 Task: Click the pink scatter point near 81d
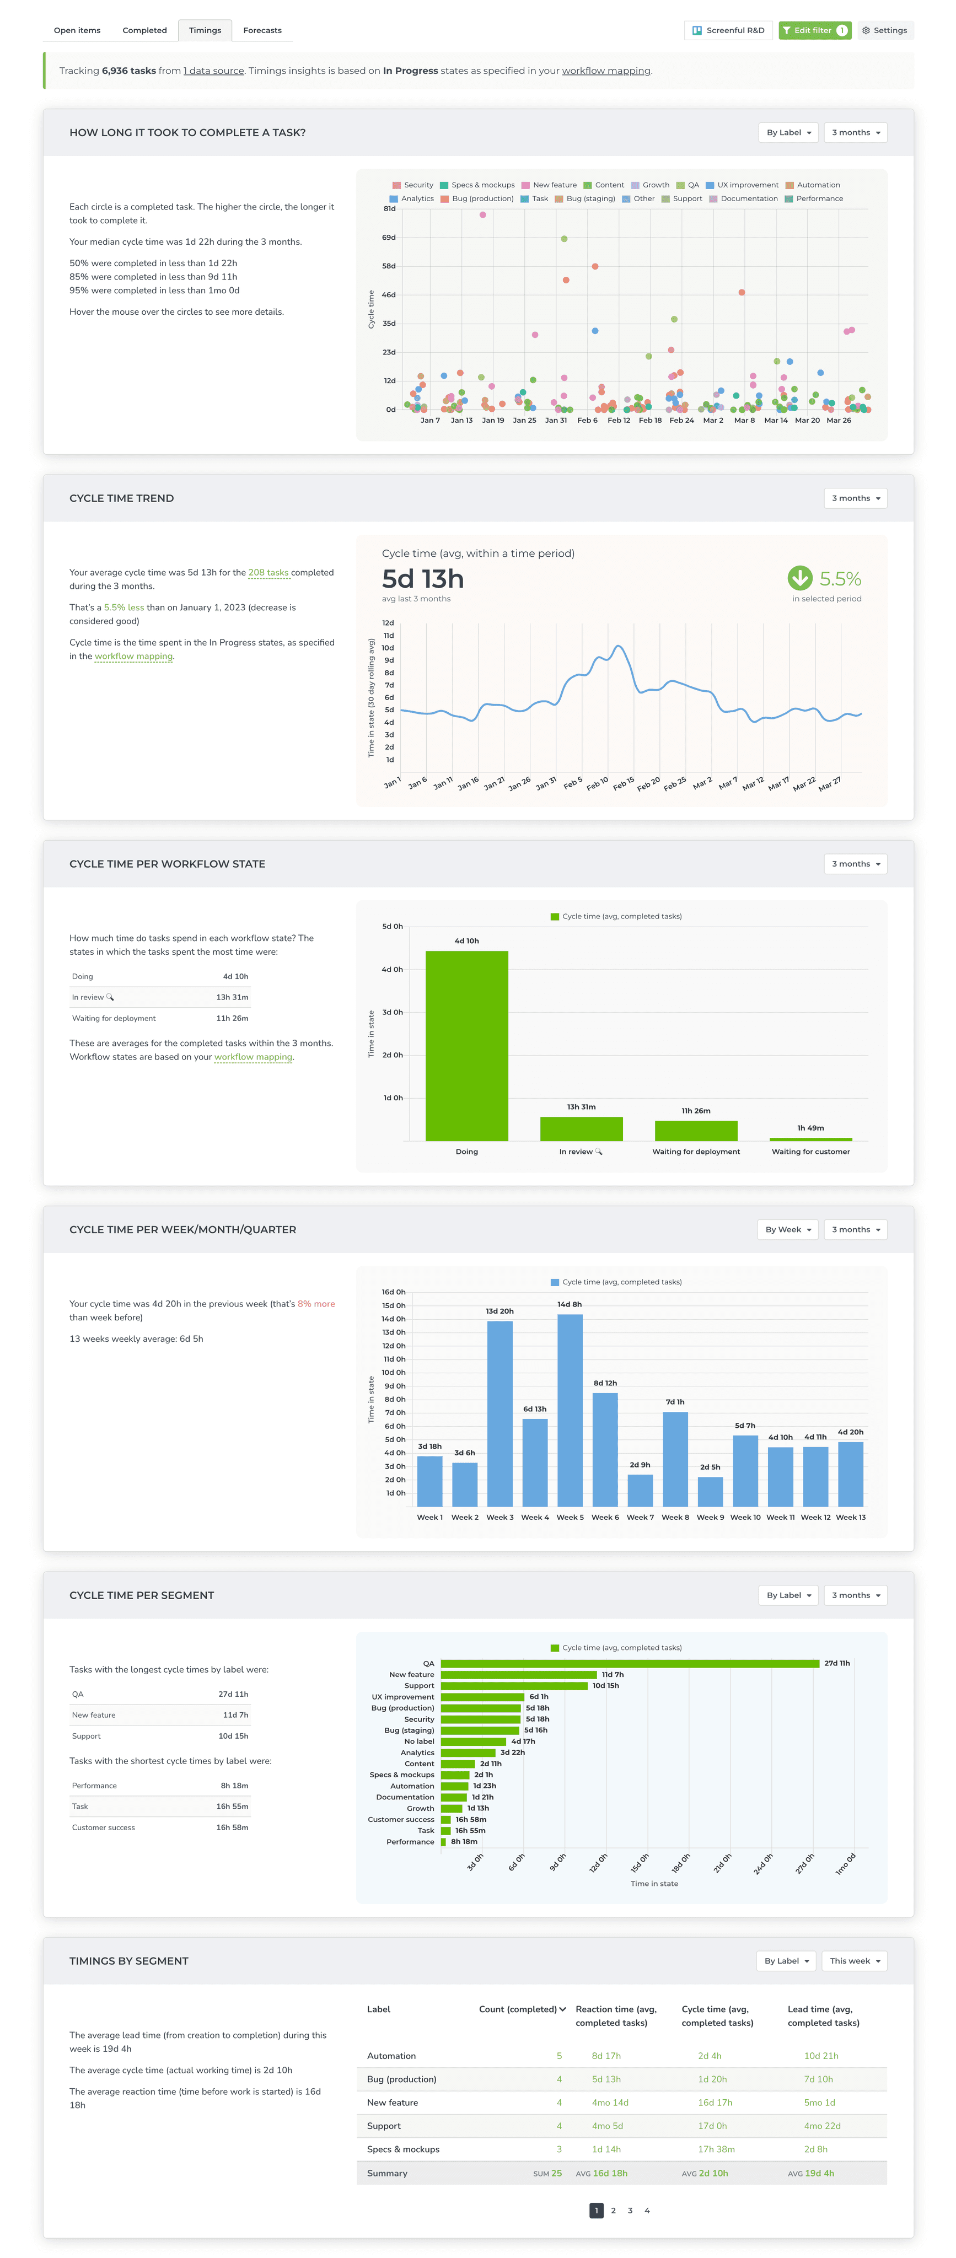point(483,215)
